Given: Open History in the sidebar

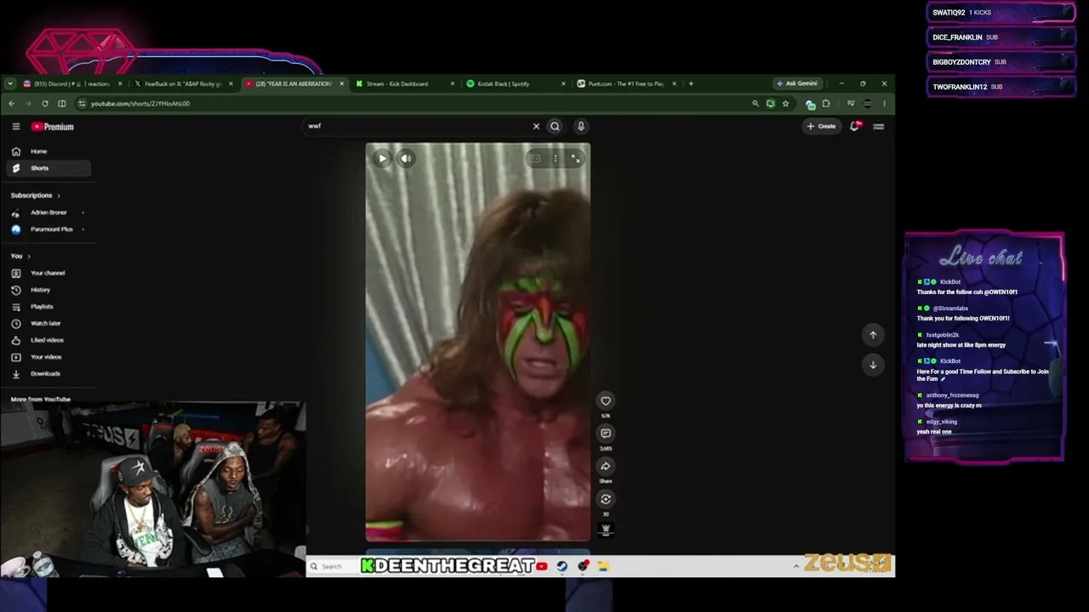Looking at the screenshot, I should (x=48, y=290).
